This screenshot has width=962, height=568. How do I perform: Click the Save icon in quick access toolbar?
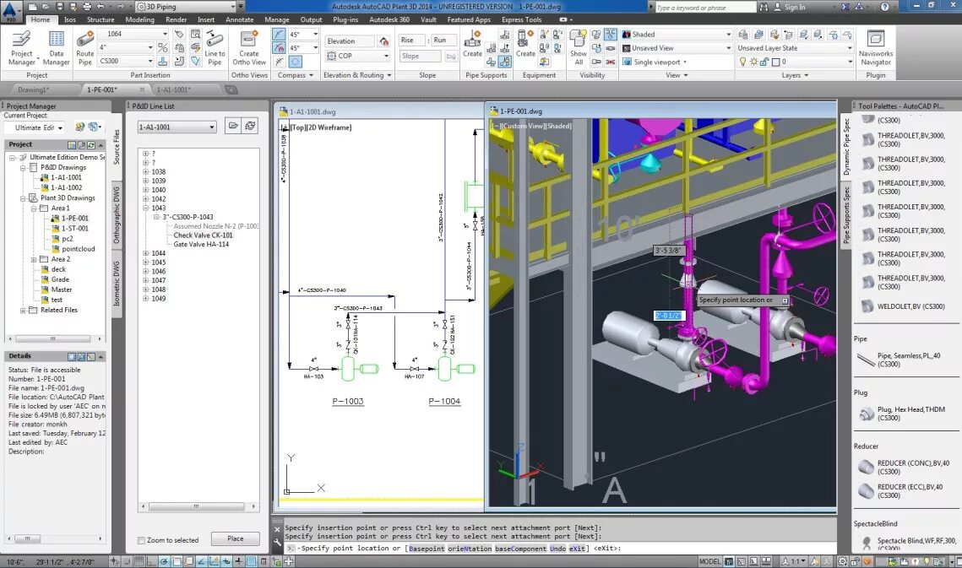pos(59,7)
